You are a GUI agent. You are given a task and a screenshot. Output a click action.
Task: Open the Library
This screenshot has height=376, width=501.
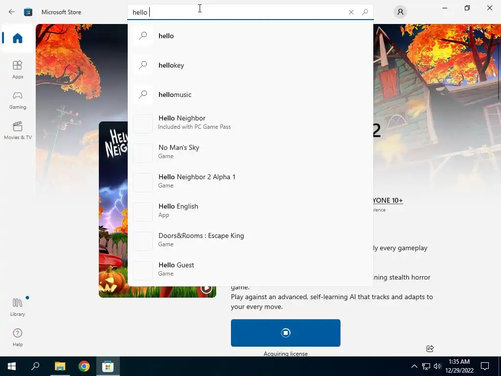(18, 307)
